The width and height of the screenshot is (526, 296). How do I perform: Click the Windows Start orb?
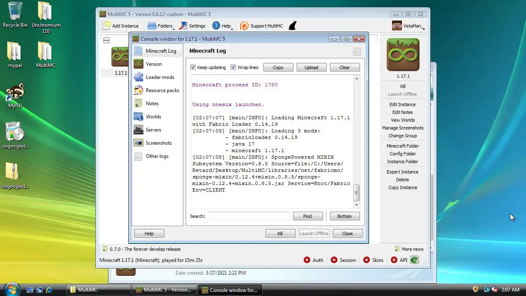[12, 289]
